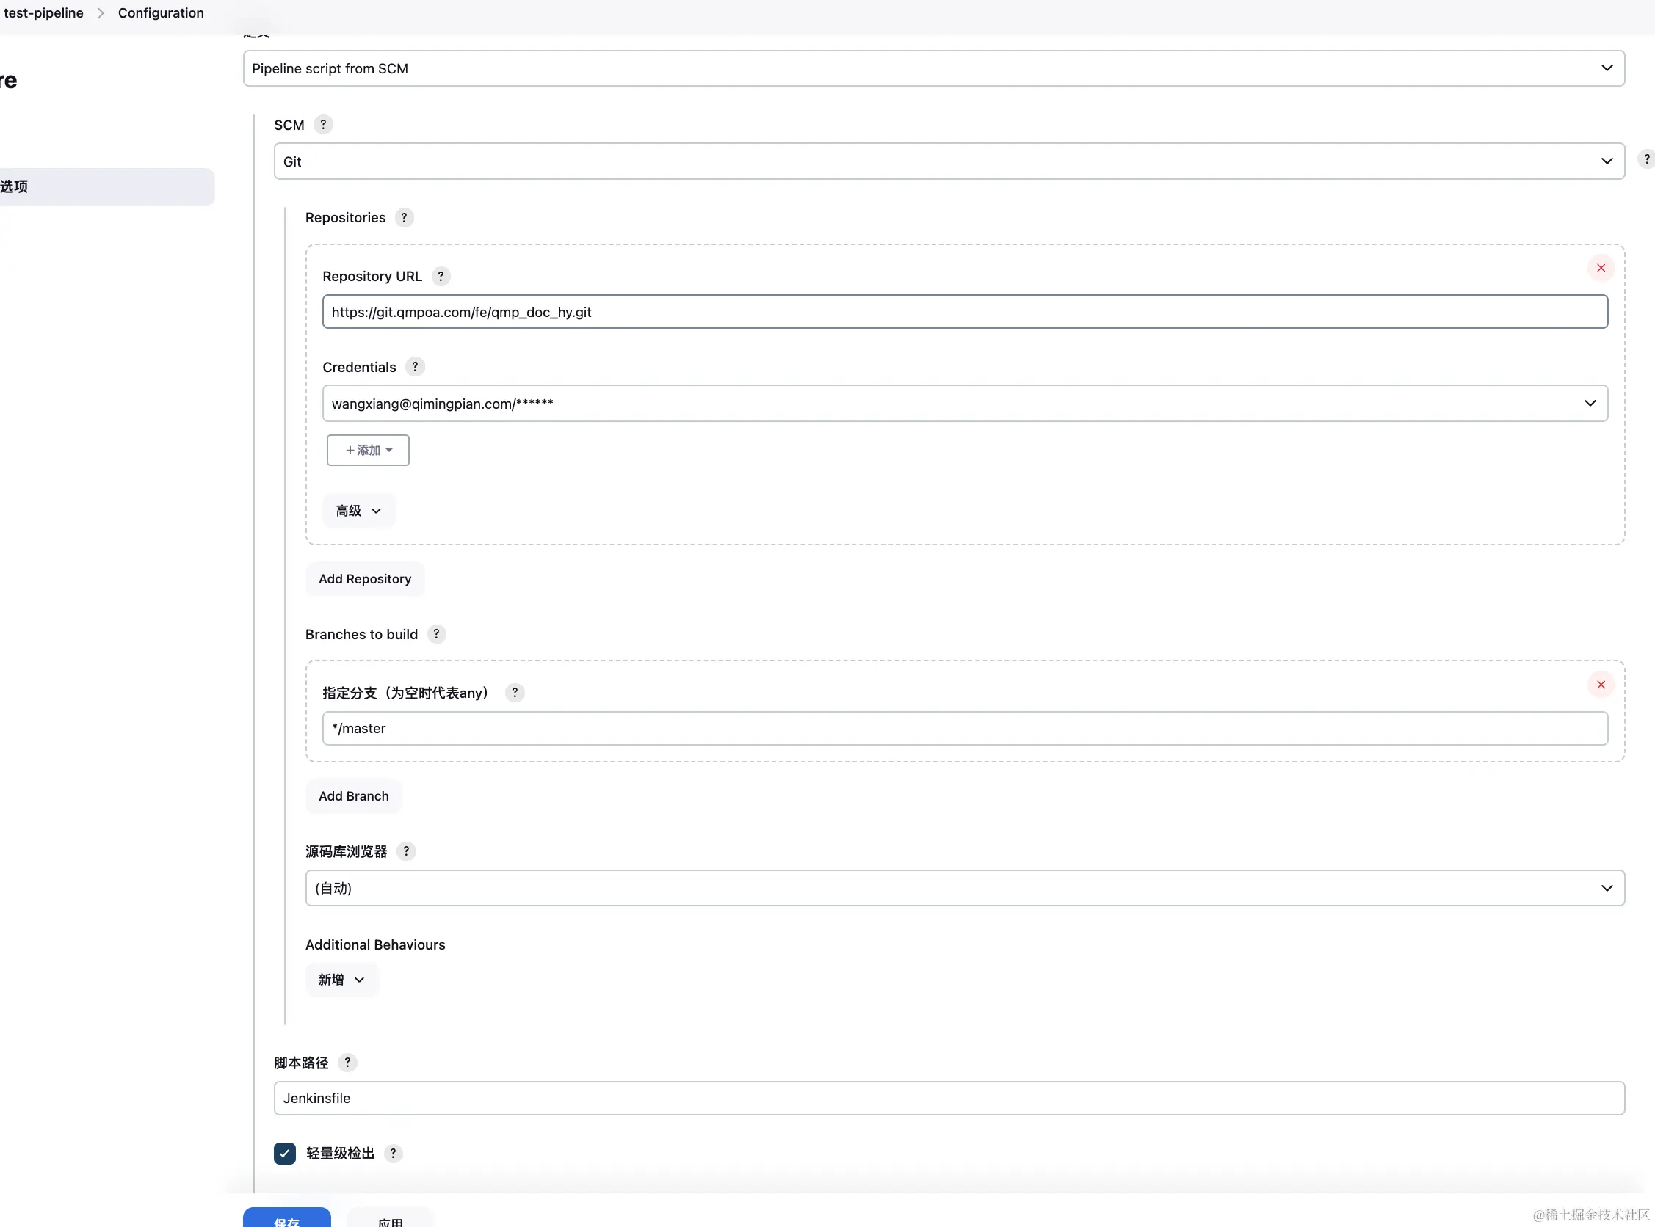Click Add Repository button
1655x1227 pixels.
point(365,578)
